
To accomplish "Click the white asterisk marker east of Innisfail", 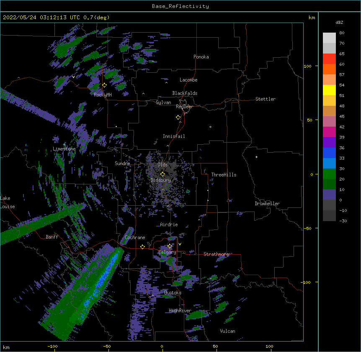I will [210, 127].
